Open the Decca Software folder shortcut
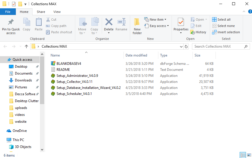Screen dimensions: 252x158 pos(25,94)
